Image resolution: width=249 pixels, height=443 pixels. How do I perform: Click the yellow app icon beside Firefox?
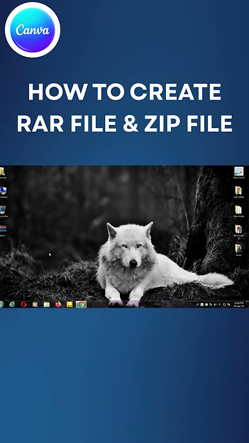69,305
